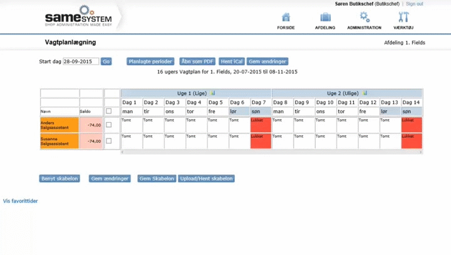The image size is (451, 255).
Task: Check the checkbox for Anders Salgsassistent
Action: pos(110,125)
